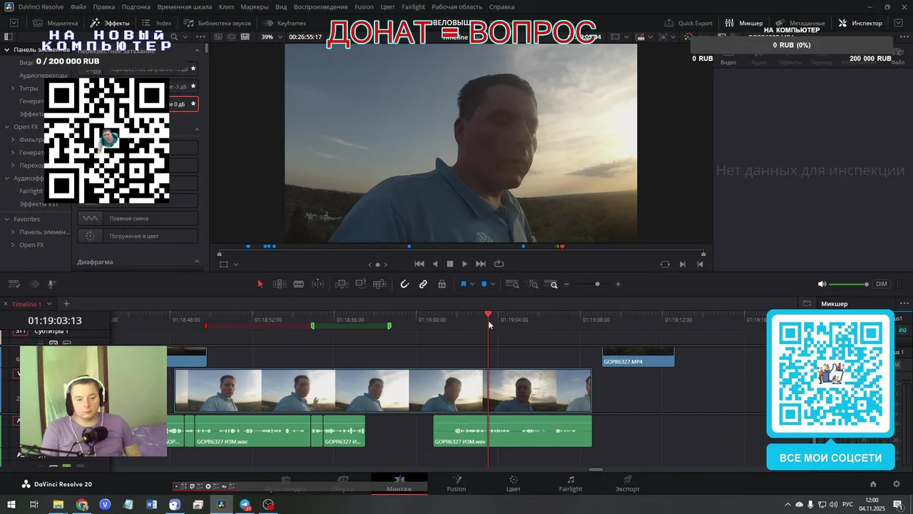The width and height of the screenshot is (913, 514).
Task: Open the Маркеры menu
Action: coord(255,6)
